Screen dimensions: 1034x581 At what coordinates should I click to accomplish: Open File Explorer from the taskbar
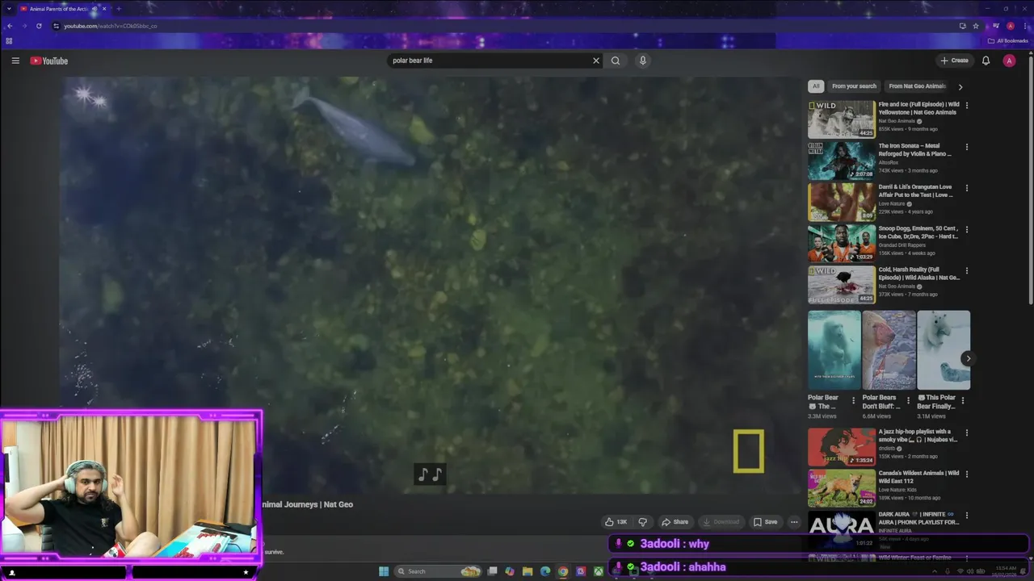click(x=528, y=571)
